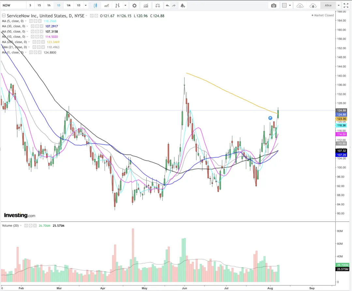The height and width of the screenshot is (291, 352).
Task: Undo the last chart action
Action: pyautogui.click(x=167, y=6)
